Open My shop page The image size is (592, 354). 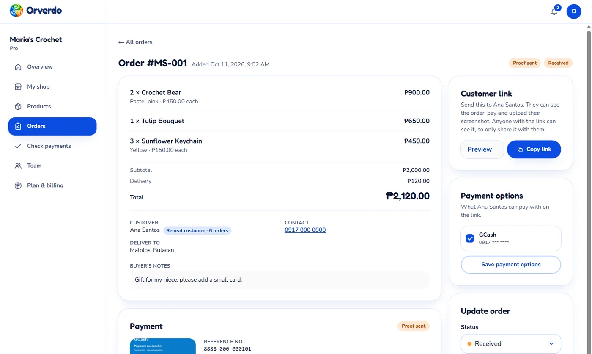pyautogui.click(x=52, y=87)
